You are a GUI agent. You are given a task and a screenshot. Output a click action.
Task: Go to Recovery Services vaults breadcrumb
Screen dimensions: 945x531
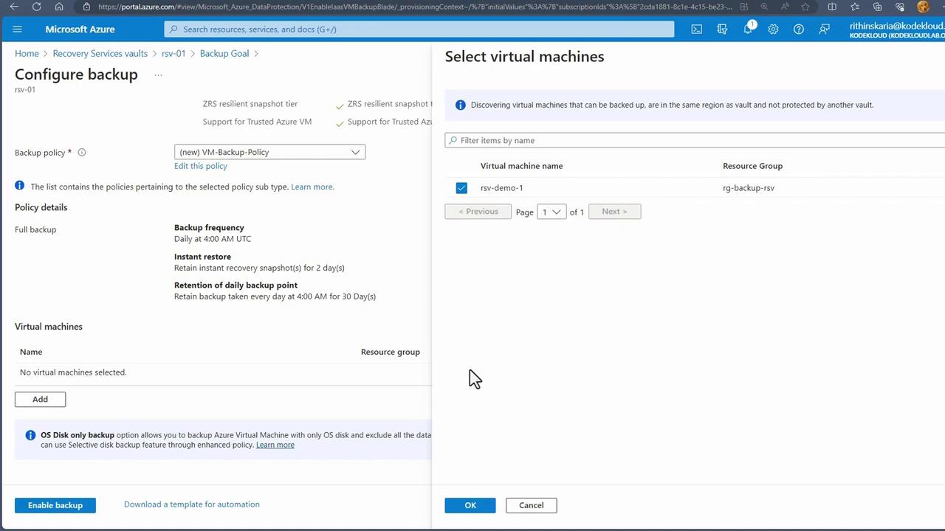point(100,53)
